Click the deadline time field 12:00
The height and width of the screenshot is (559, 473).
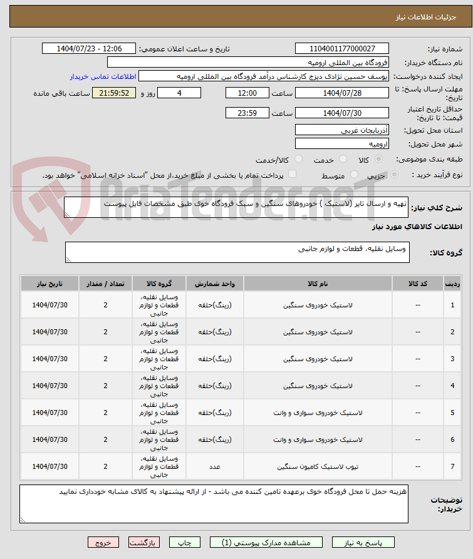(247, 93)
